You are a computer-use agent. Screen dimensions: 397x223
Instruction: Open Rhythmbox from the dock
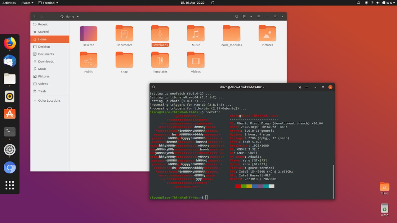[10, 97]
